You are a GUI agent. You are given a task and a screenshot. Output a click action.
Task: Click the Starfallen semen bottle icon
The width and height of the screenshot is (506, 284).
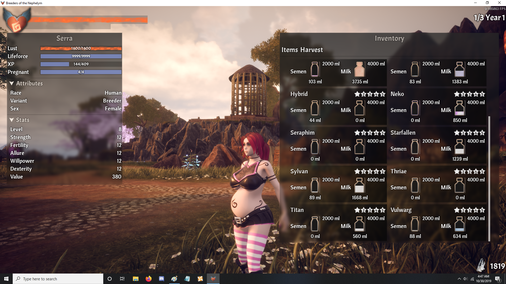point(415,146)
